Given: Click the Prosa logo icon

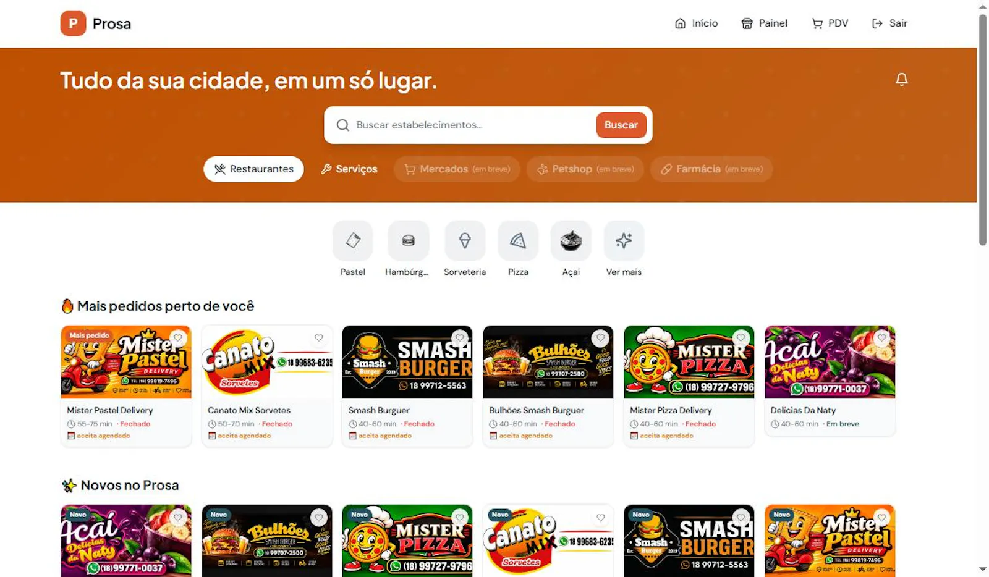Looking at the screenshot, I should pyautogui.click(x=73, y=23).
